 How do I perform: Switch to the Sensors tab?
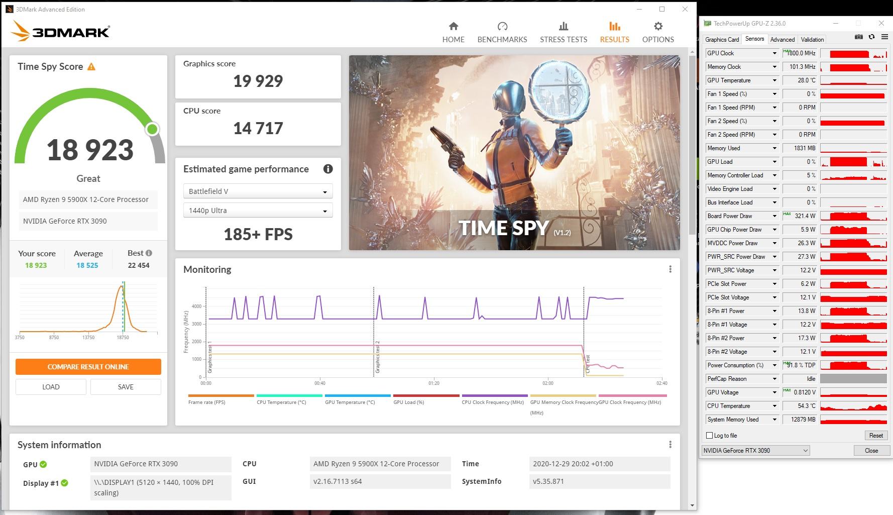[x=754, y=39]
